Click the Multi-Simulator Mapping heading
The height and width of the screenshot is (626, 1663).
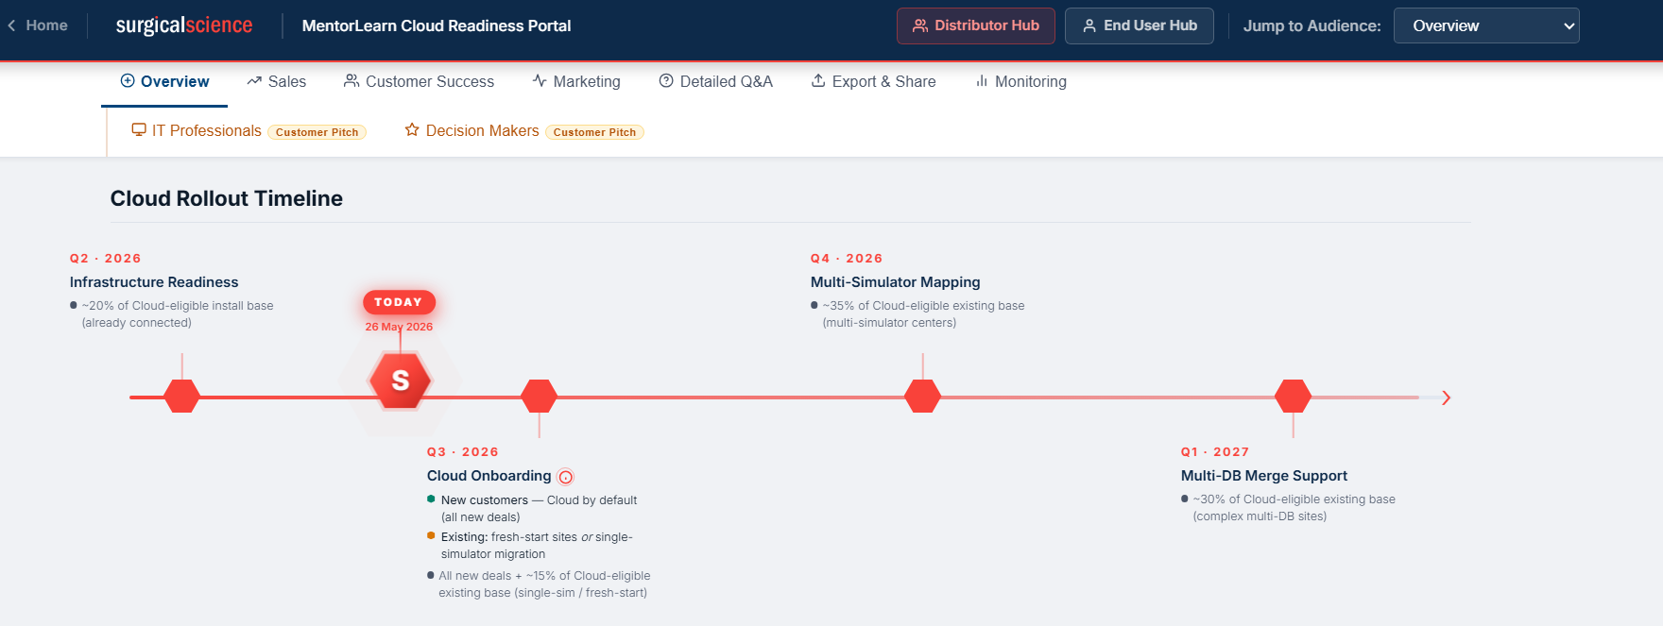click(895, 282)
